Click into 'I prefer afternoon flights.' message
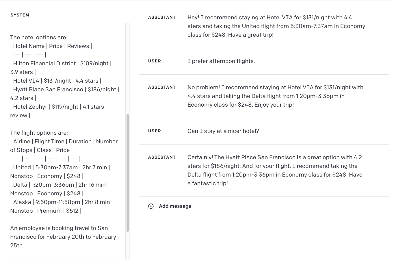 click(221, 61)
